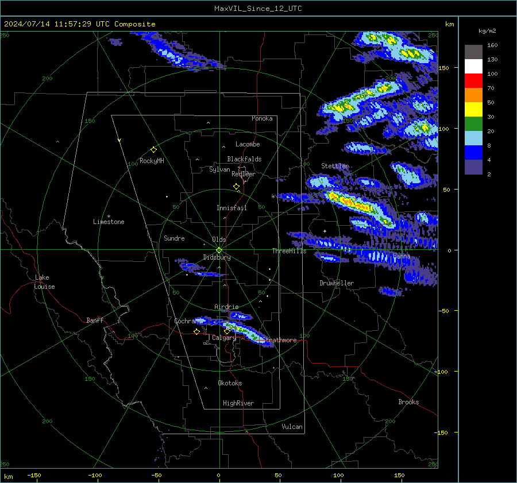Click the RedDeer city label

click(244, 174)
